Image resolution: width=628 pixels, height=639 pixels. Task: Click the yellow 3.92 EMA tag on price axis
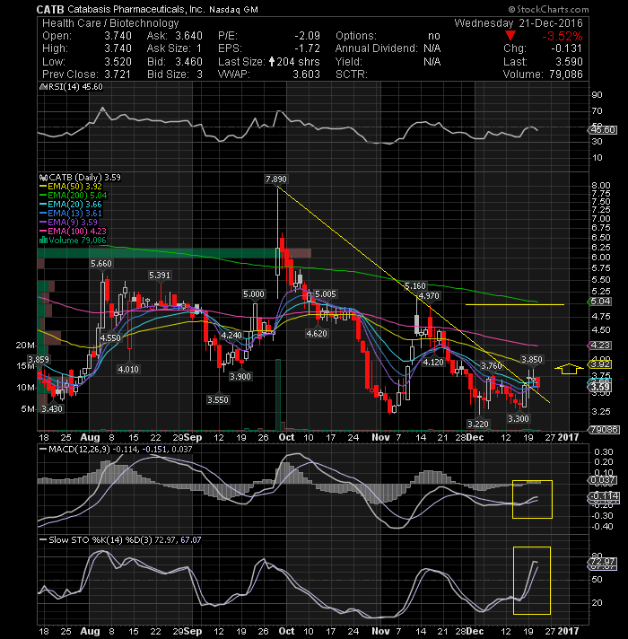601,363
